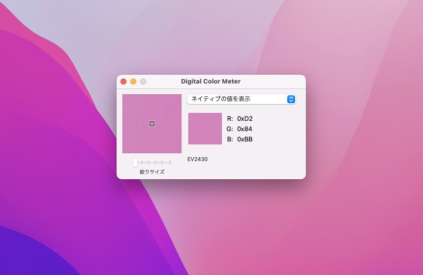
Task: Click the sampled color swatch beside RGB values
Action: [x=205, y=129]
